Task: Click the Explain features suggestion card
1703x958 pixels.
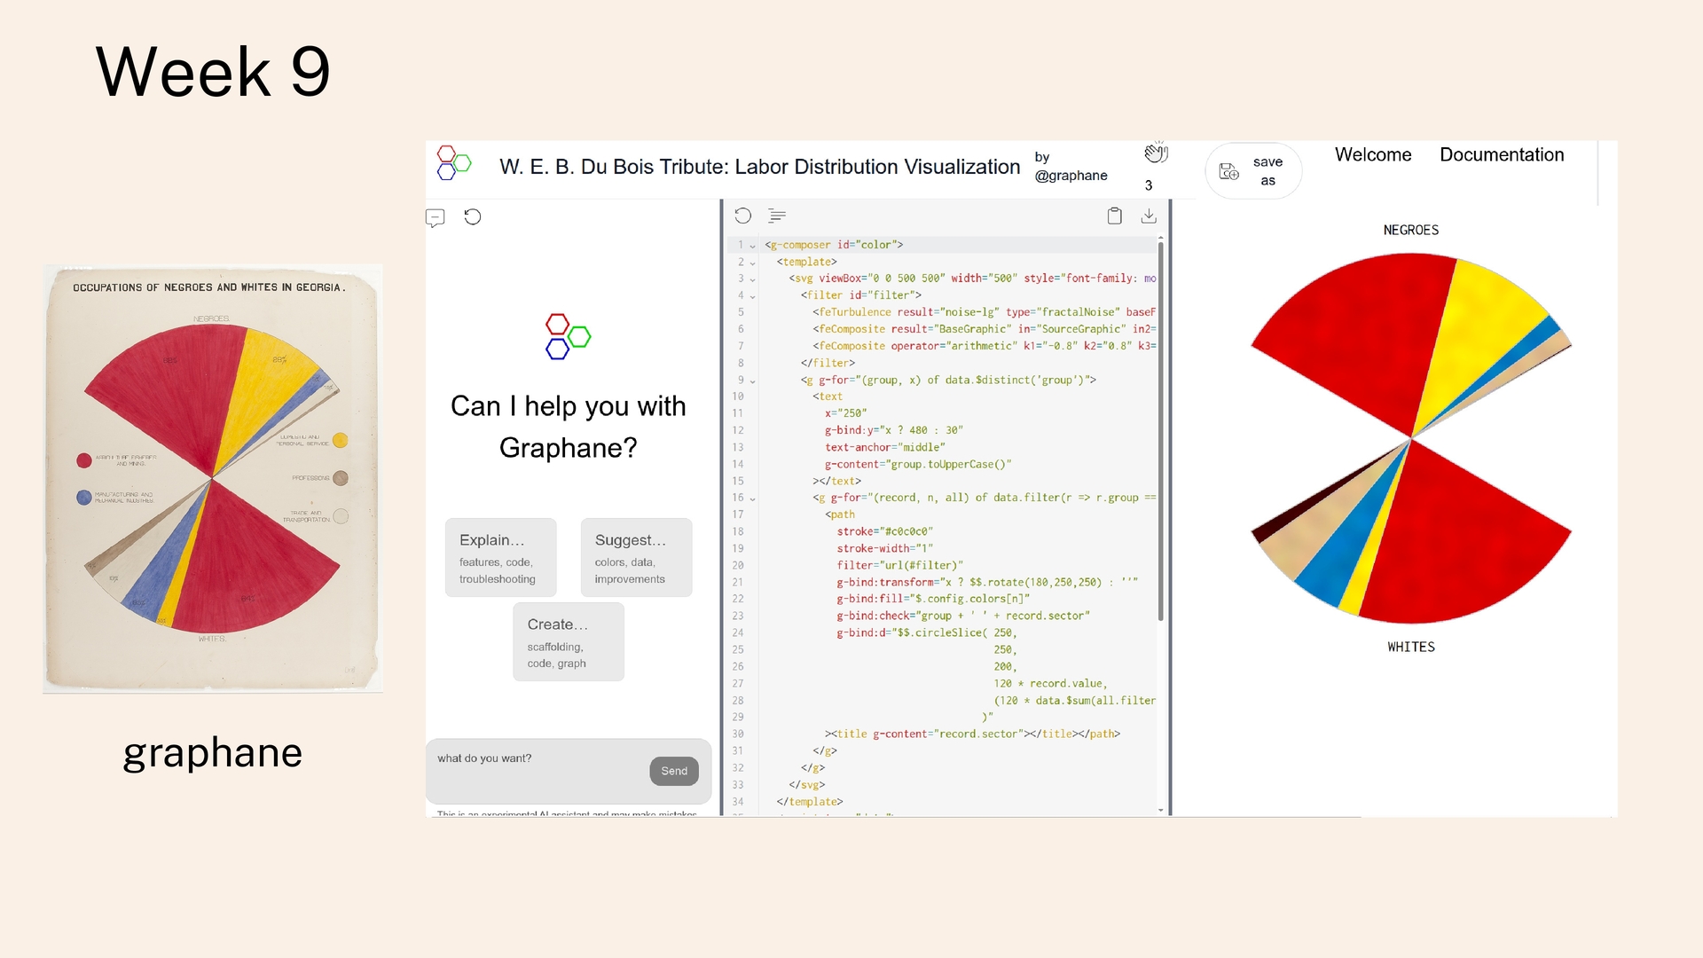Action: pos(501,558)
